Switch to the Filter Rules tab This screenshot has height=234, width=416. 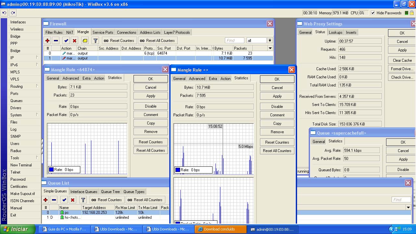tap(54, 32)
